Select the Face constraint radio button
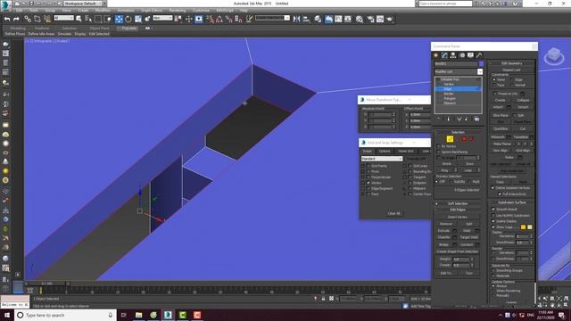 [494, 85]
